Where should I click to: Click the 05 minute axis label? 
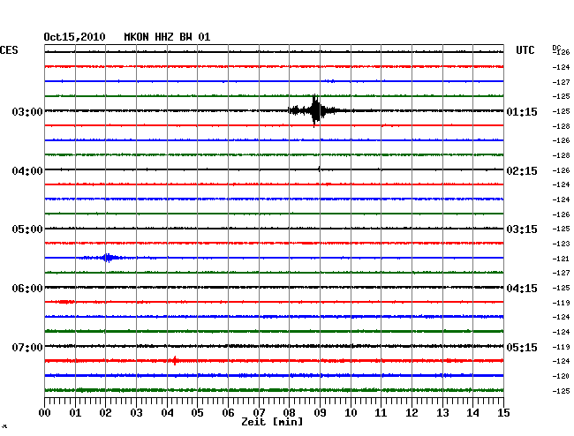pos(197,413)
